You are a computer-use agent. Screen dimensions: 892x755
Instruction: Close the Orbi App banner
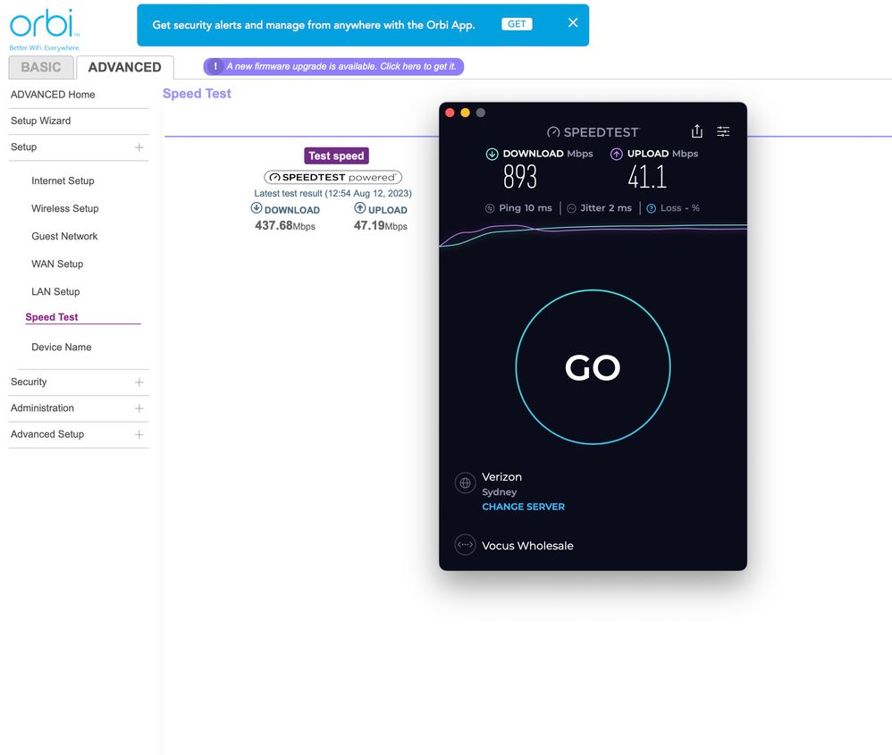pos(573,22)
